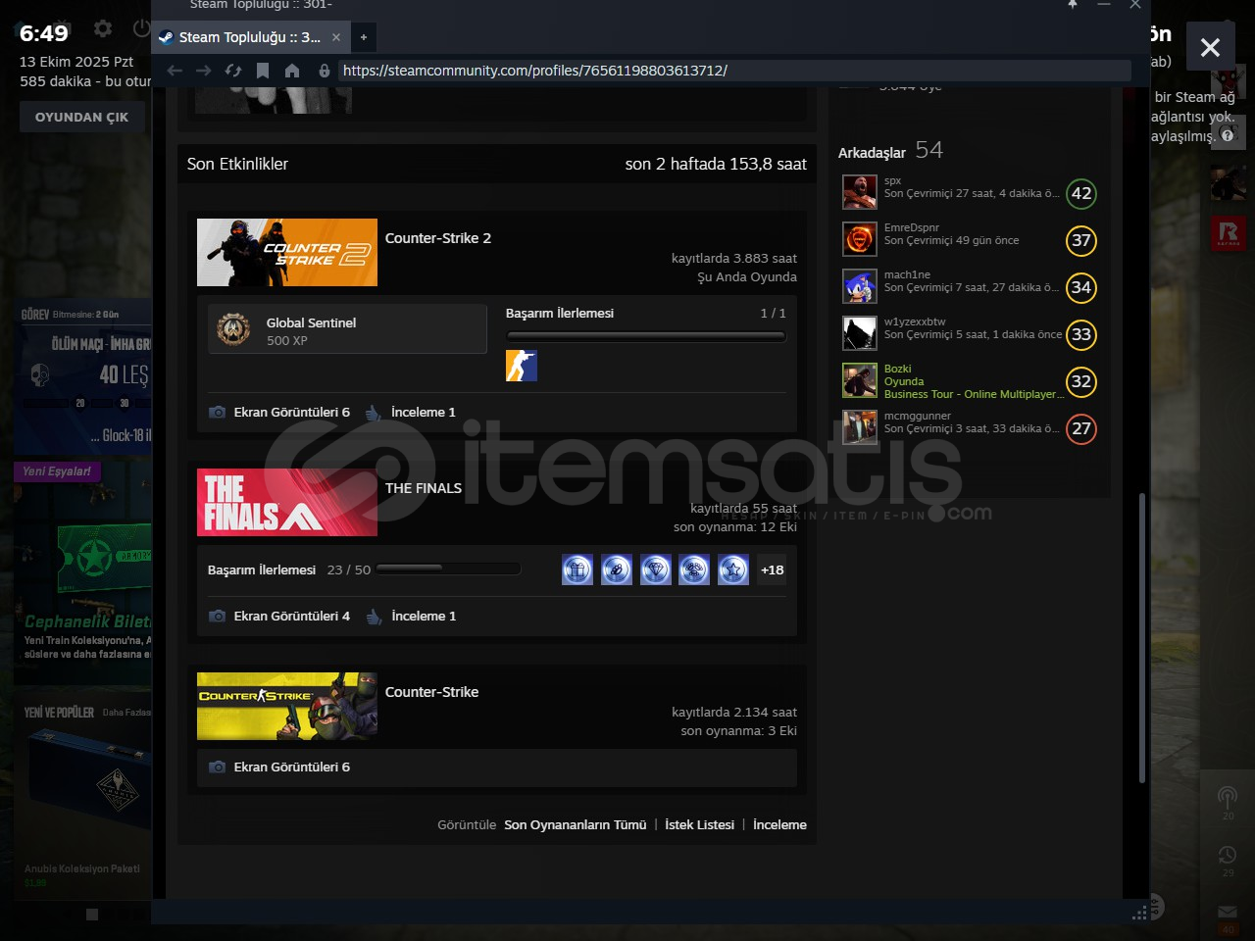
Task: Open Steam overlay settings gear
Action: click(x=103, y=29)
